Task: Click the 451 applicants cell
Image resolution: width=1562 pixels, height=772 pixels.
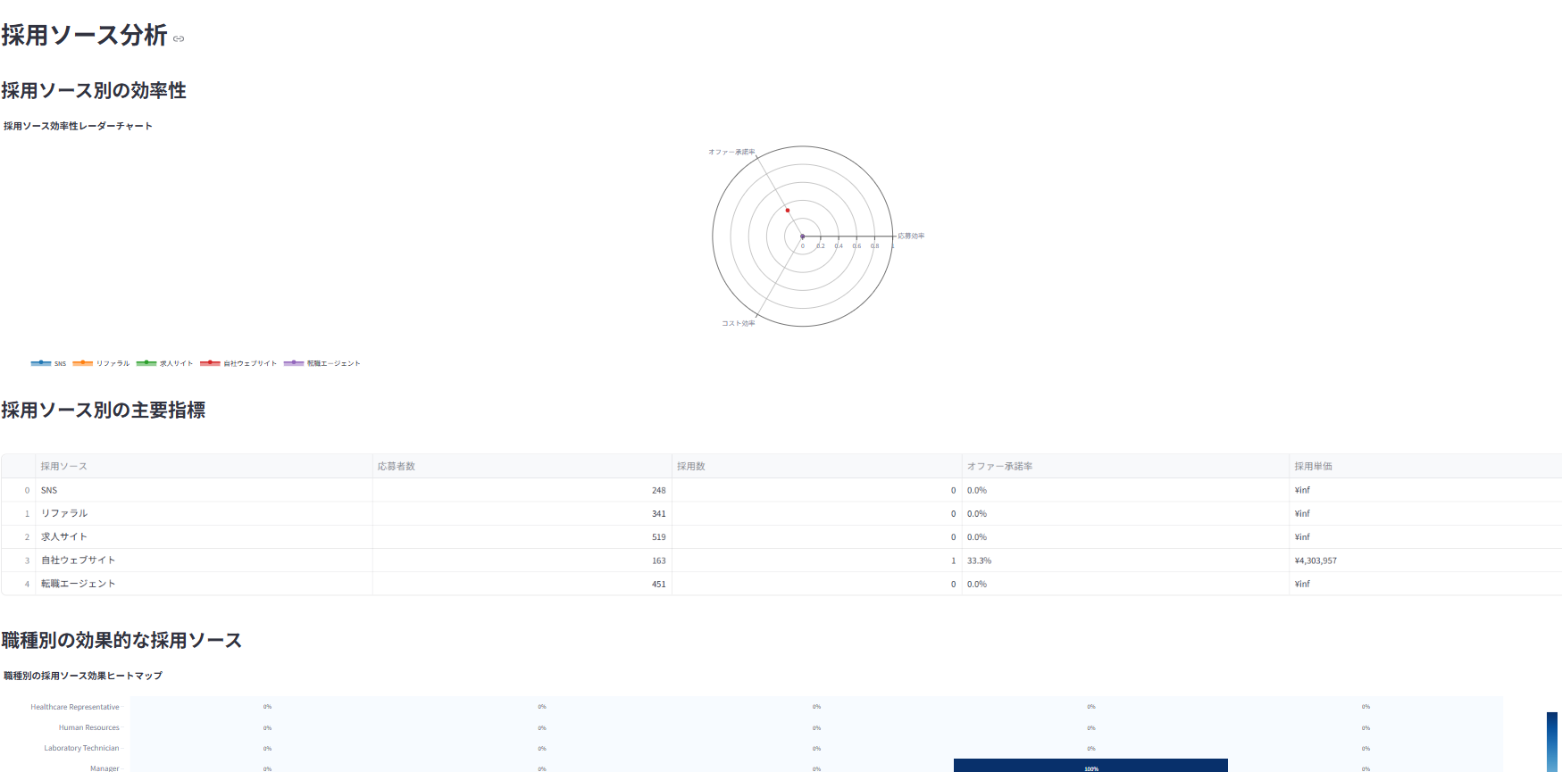Action: 522,584
